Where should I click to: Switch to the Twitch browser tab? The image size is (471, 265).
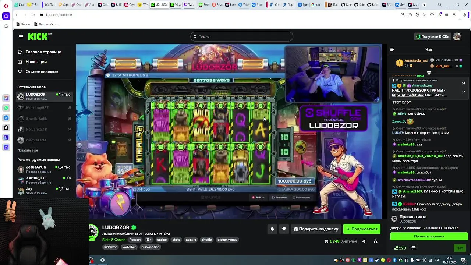tap(189, 5)
